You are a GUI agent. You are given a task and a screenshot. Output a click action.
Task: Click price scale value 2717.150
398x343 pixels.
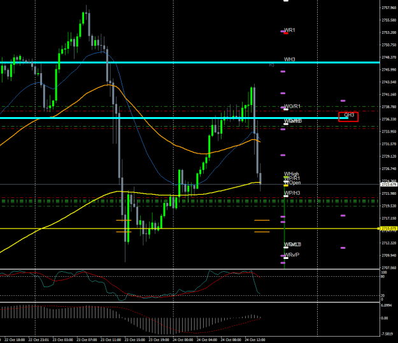pyautogui.click(x=389, y=218)
